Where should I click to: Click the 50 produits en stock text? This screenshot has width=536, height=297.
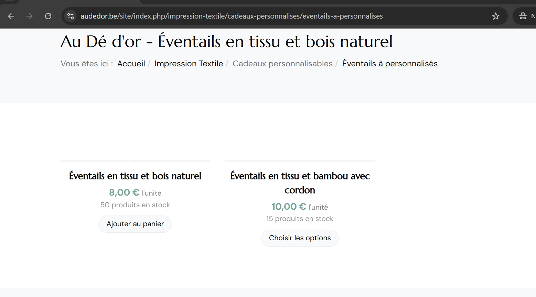pos(135,205)
